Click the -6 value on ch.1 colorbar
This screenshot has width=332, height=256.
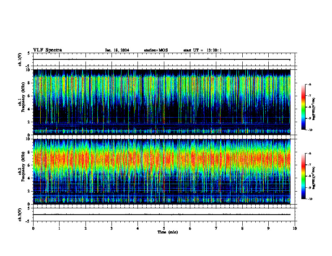click(309, 84)
